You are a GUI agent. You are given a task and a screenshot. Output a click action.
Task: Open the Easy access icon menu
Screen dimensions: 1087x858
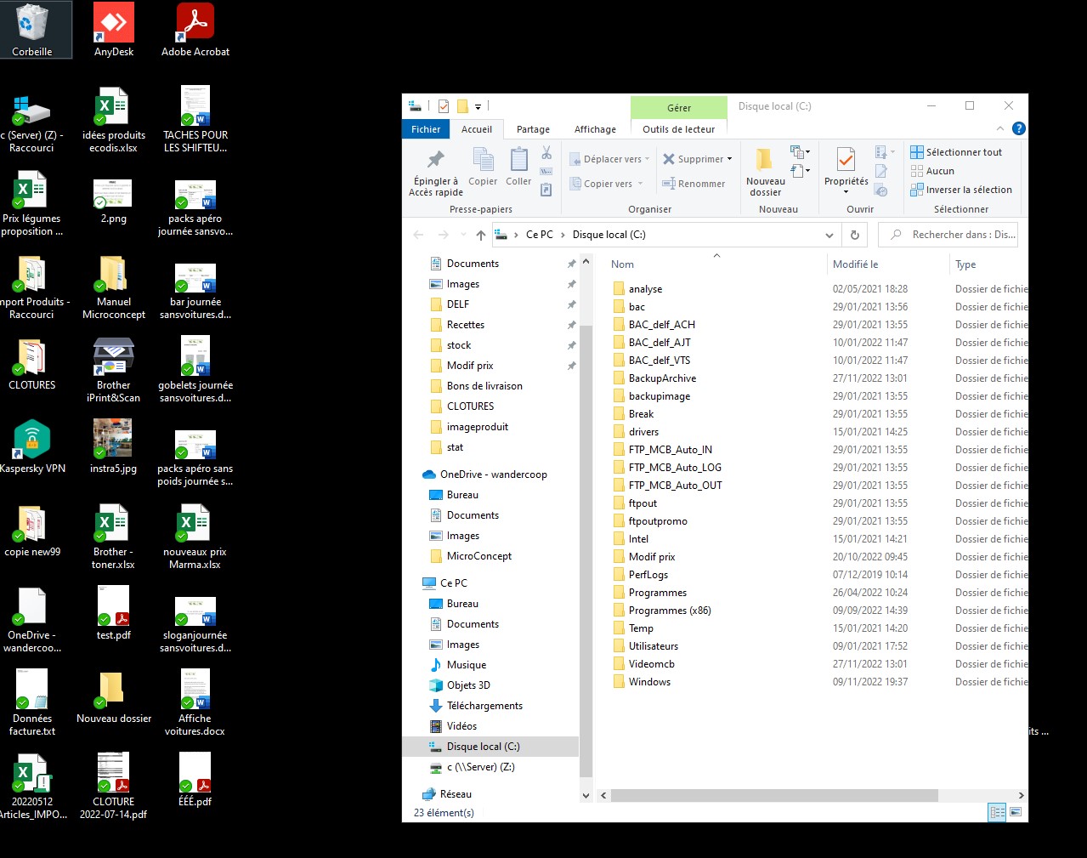click(800, 171)
